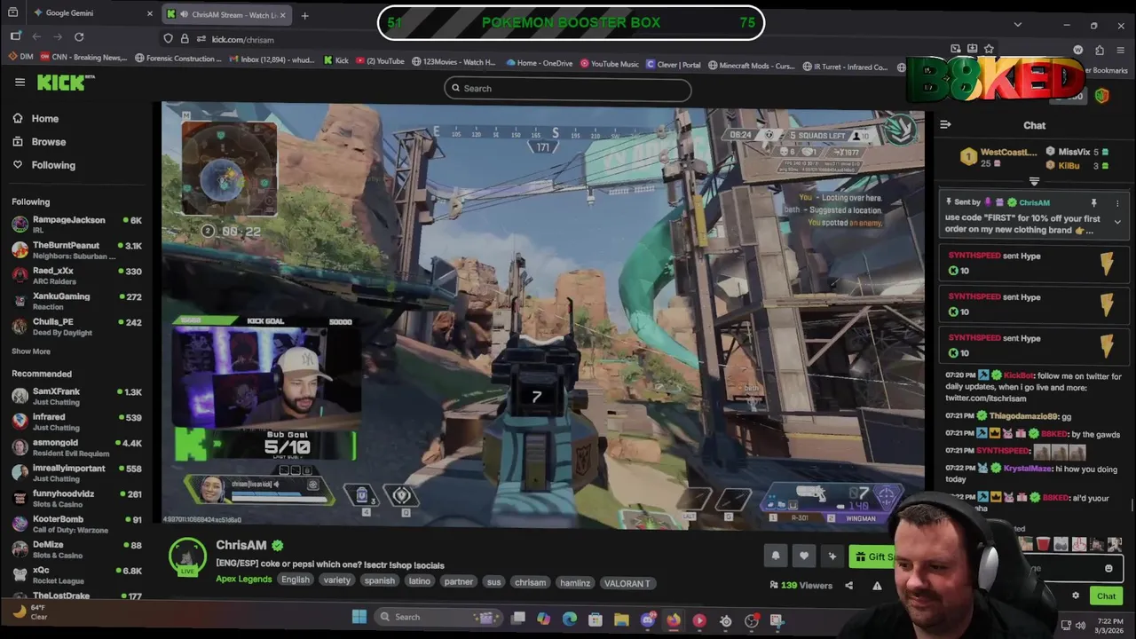Open XankuGaming channel in sidebar
The image size is (1136, 639).
click(x=76, y=300)
